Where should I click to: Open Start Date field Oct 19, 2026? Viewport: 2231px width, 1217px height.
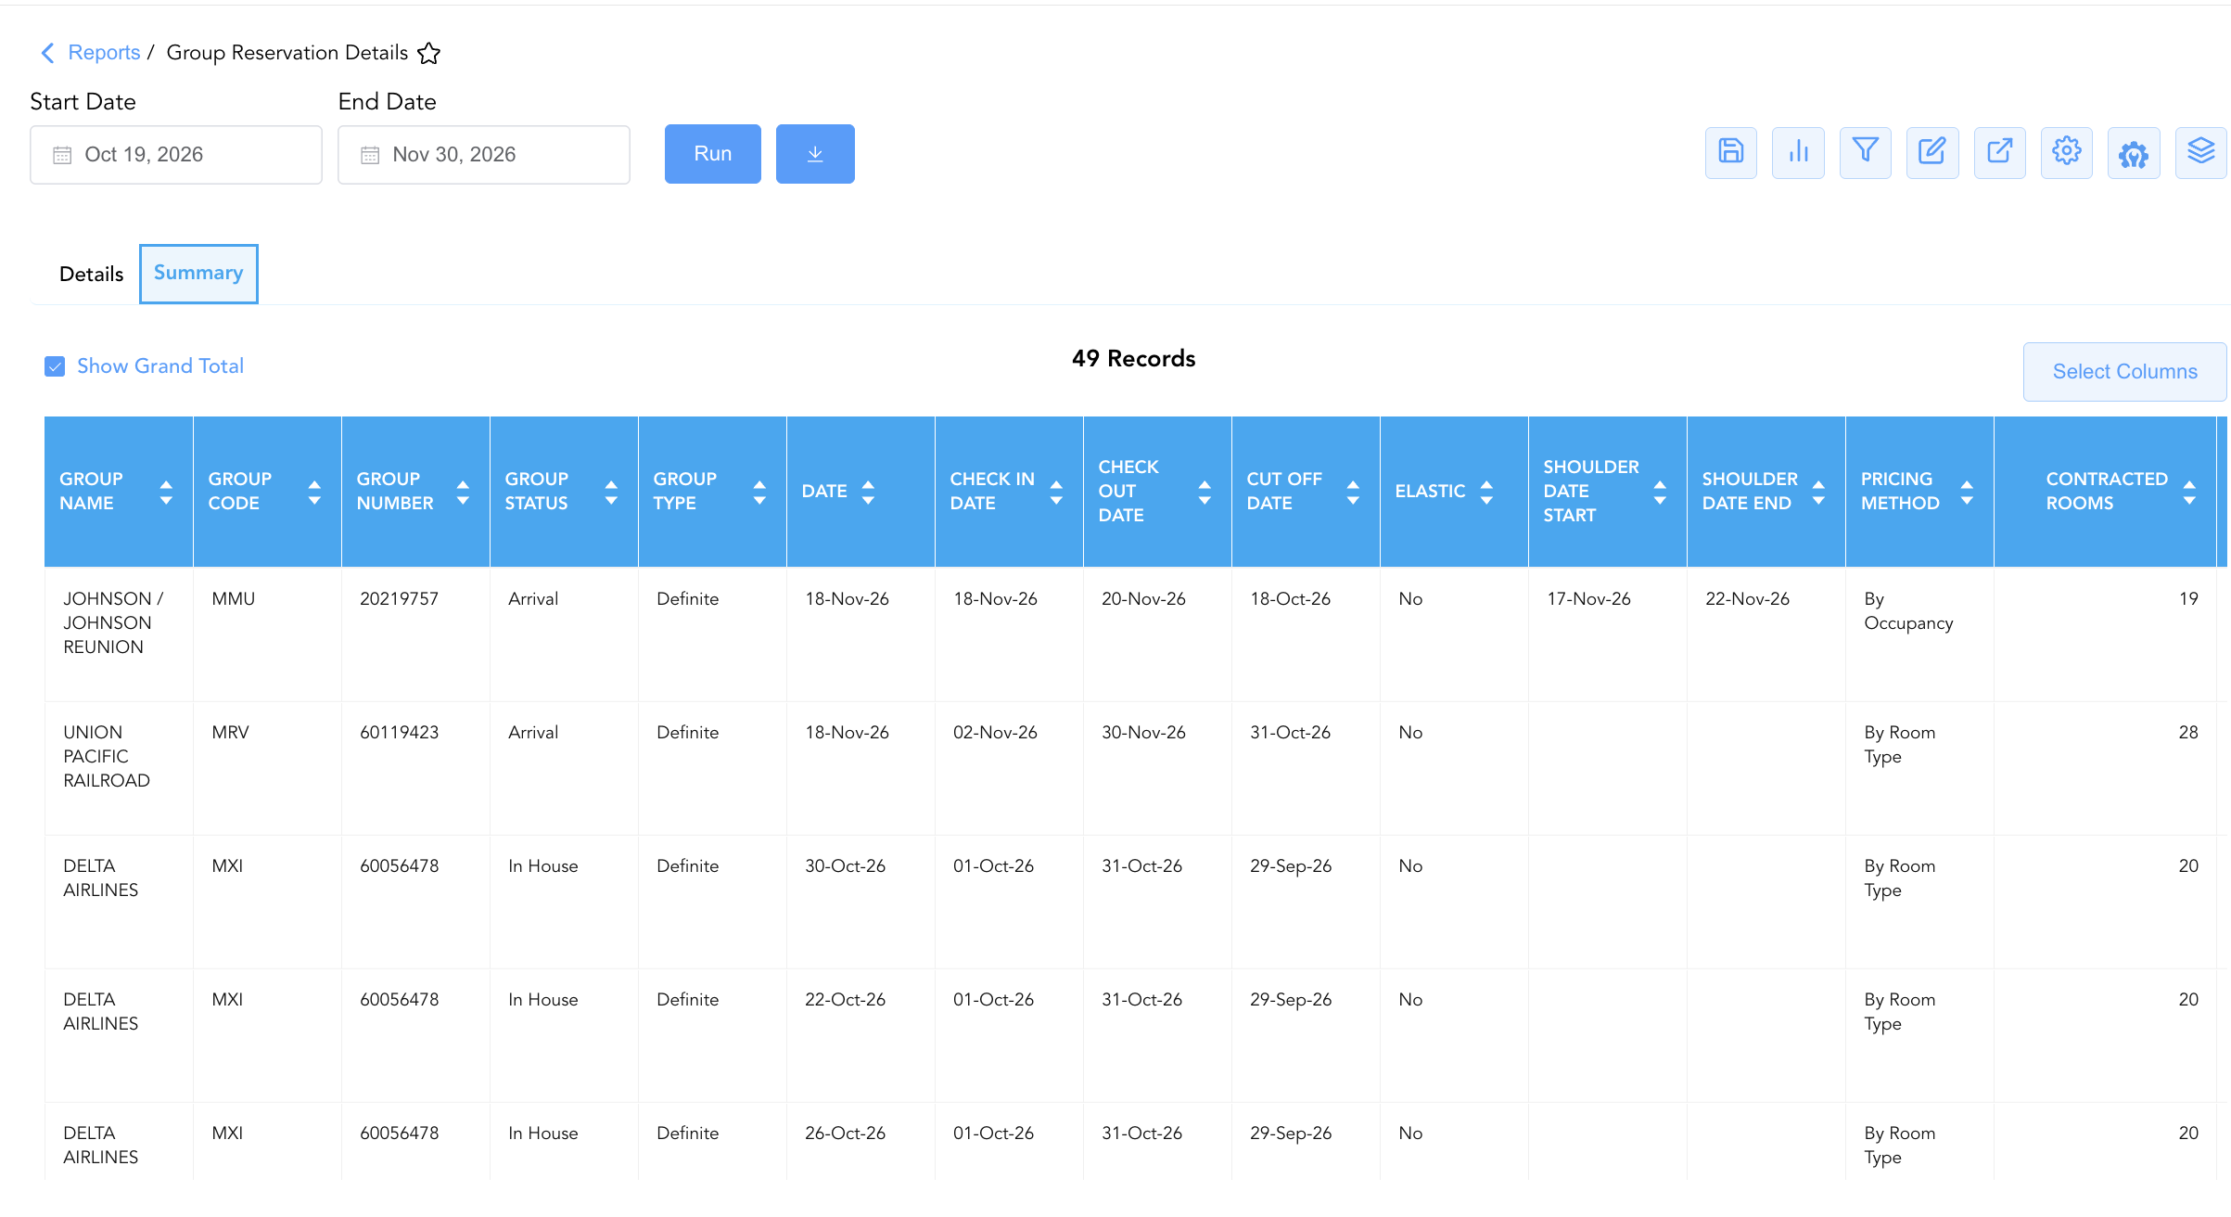[x=176, y=155]
